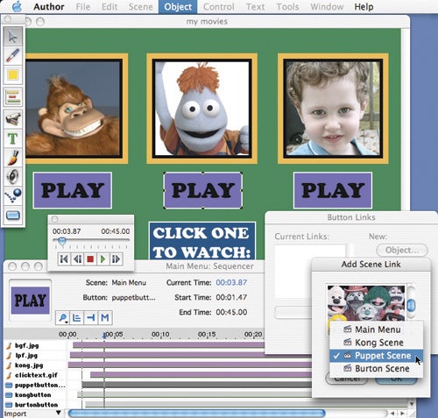Screen dimensions: 438x418
Task: Open the Object menu
Action: click(178, 6)
